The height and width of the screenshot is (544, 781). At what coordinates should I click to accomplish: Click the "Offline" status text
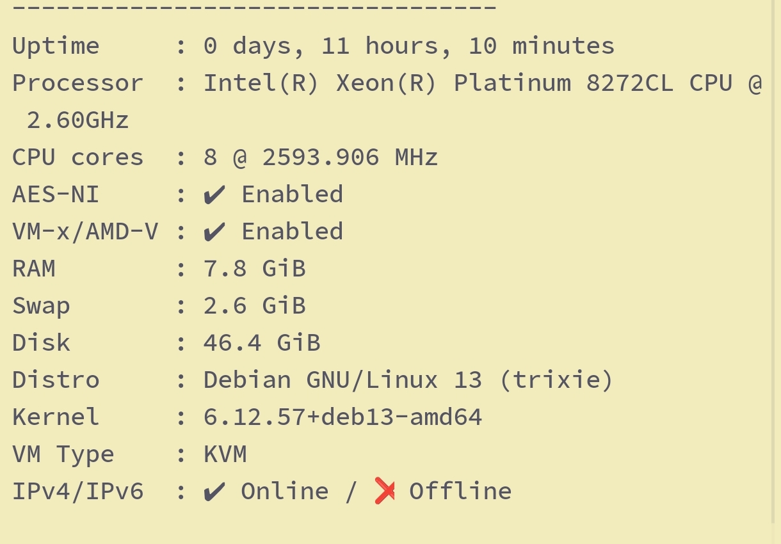click(x=460, y=492)
